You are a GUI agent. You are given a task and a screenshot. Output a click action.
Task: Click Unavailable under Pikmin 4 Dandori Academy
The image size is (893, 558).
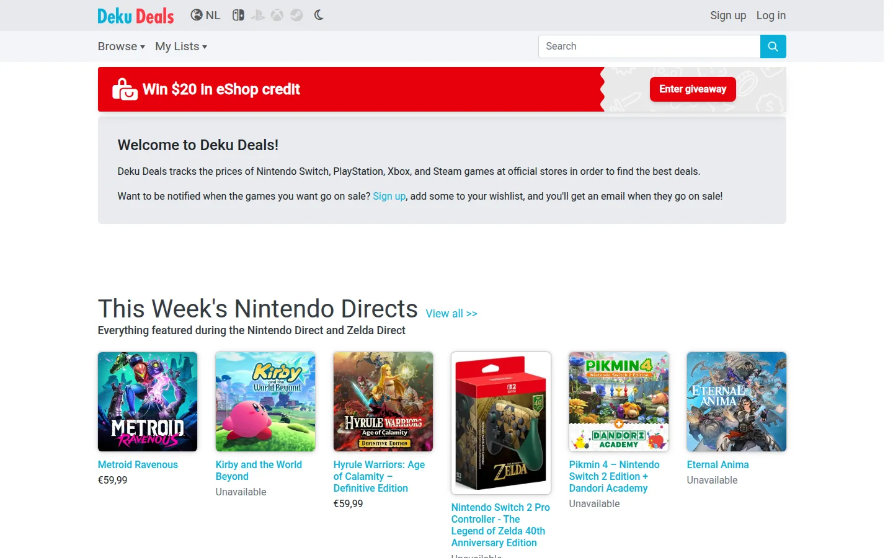pyautogui.click(x=595, y=503)
